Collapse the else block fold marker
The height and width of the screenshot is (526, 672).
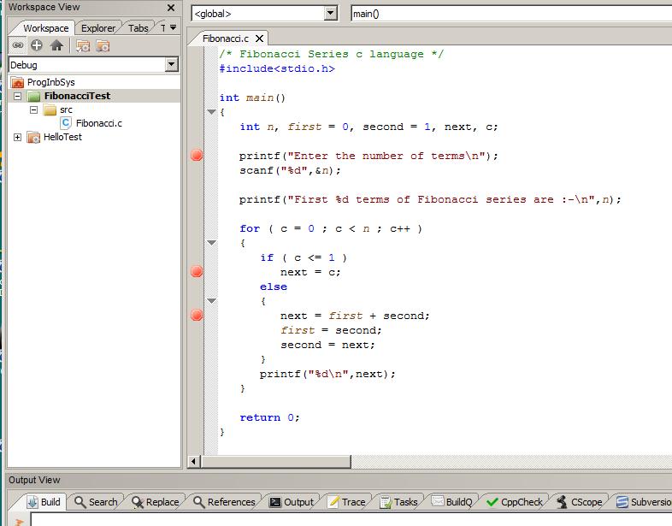click(x=211, y=301)
